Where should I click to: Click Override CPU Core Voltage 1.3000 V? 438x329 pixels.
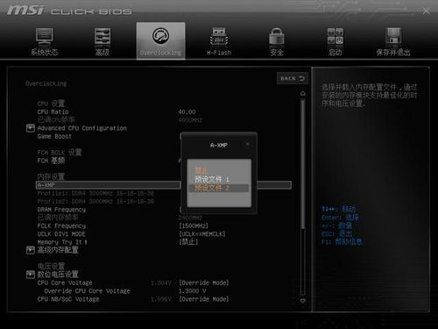[193, 291]
